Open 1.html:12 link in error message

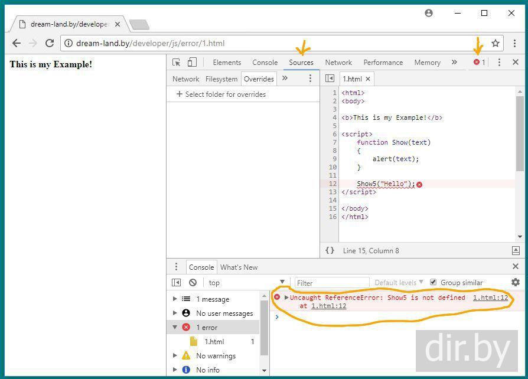coord(490,298)
